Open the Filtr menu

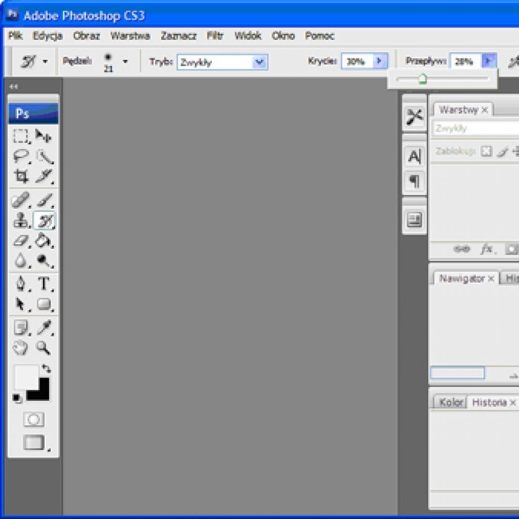click(215, 36)
